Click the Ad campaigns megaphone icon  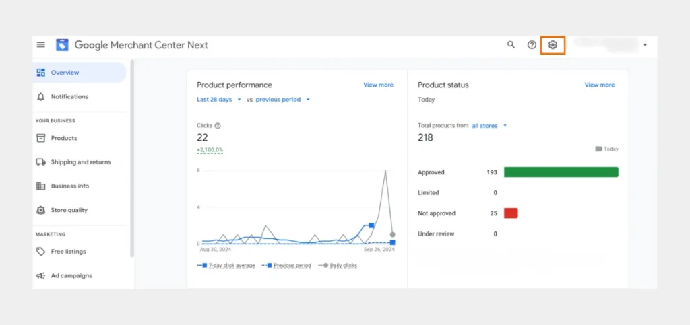point(41,276)
